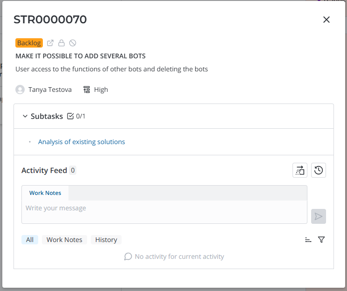Click the blocked circle-slash icon
347x291 pixels.
tap(73, 43)
